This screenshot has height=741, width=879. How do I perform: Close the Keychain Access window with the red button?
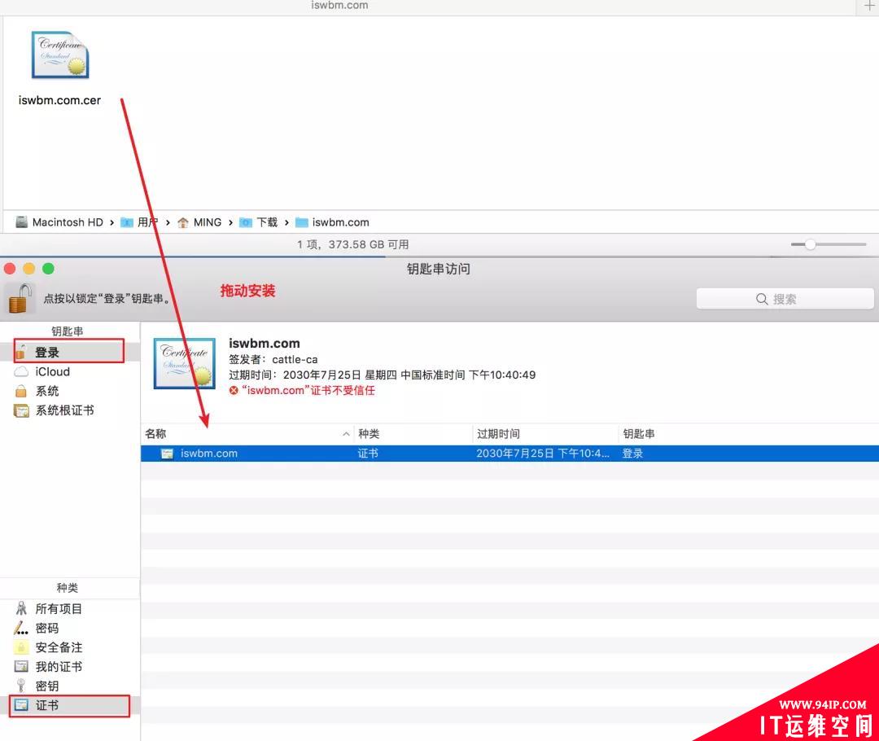(x=10, y=269)
